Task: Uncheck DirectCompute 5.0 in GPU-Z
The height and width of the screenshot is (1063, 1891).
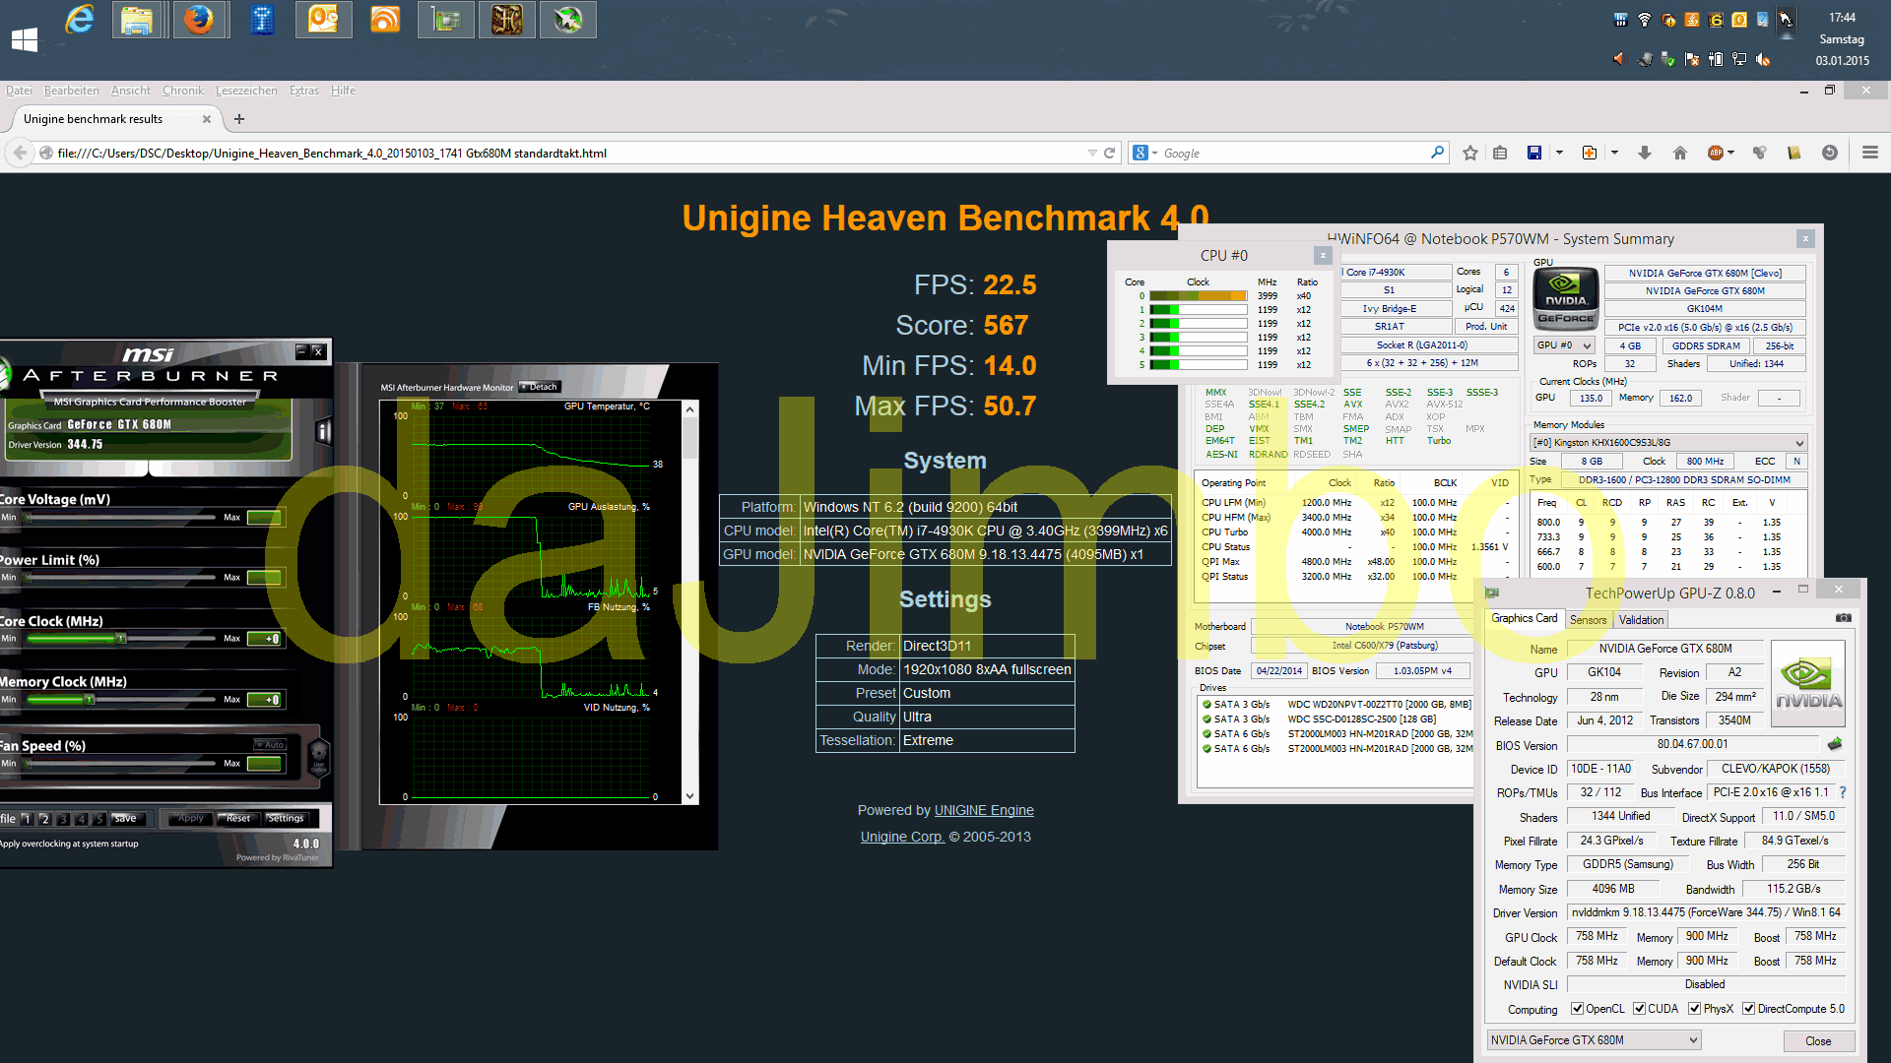Action: click(1748, 1009)
